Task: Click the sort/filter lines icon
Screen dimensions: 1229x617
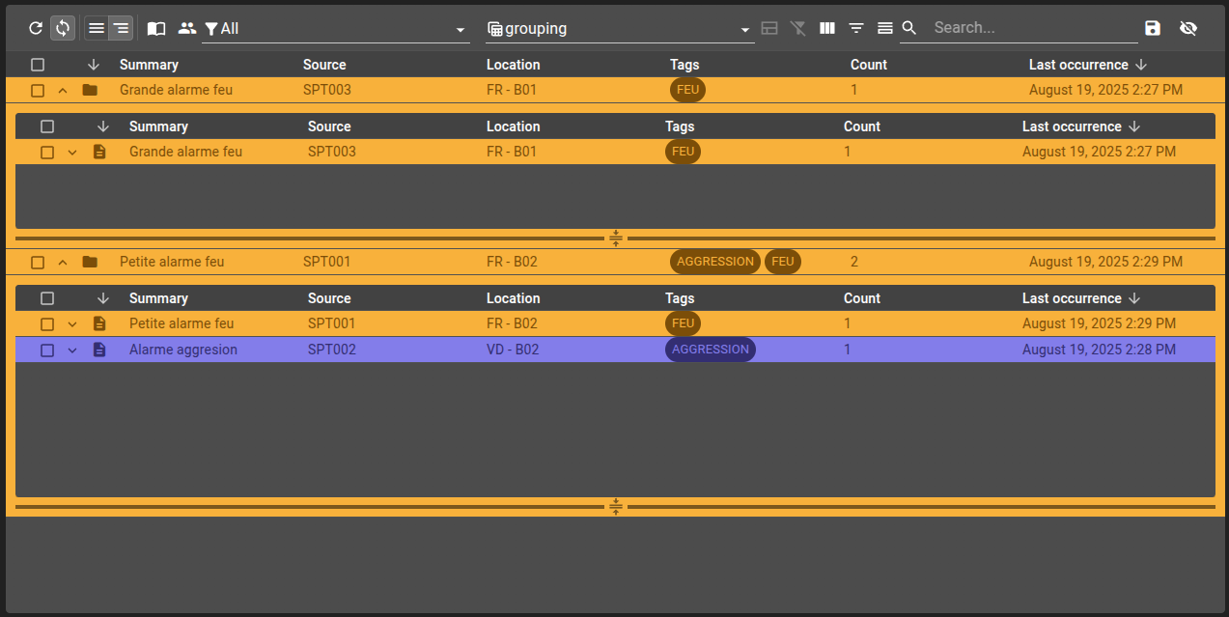Action: coord(856,28)
